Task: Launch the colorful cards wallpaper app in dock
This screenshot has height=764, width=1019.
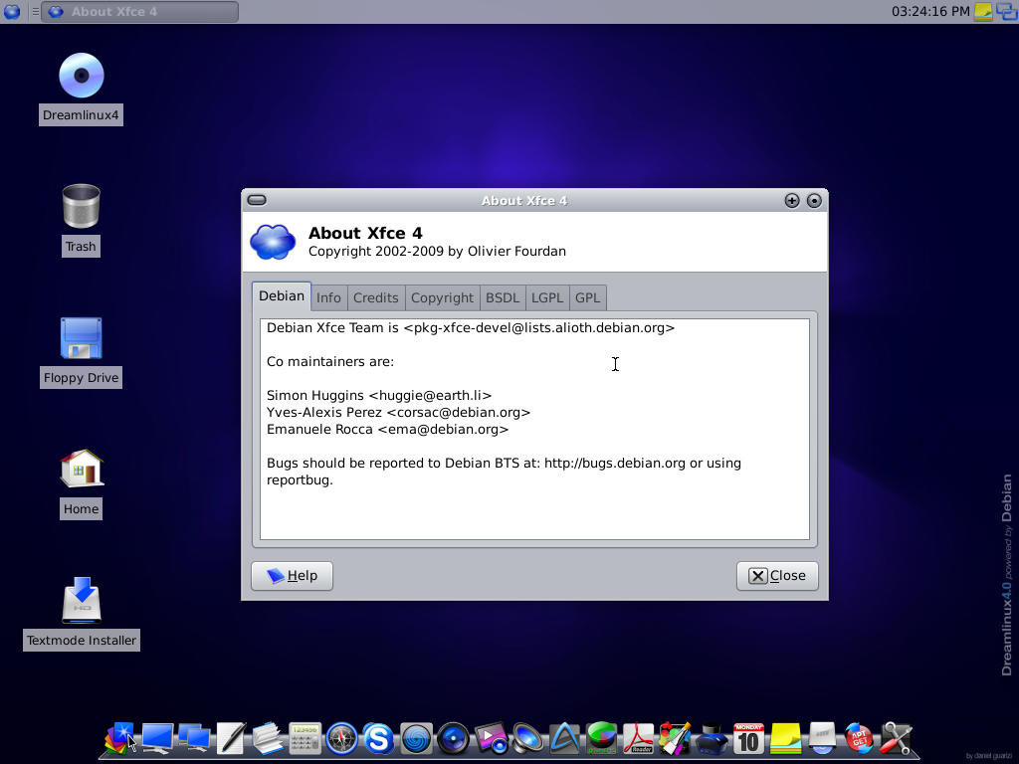Action: [x=119, y=739]
